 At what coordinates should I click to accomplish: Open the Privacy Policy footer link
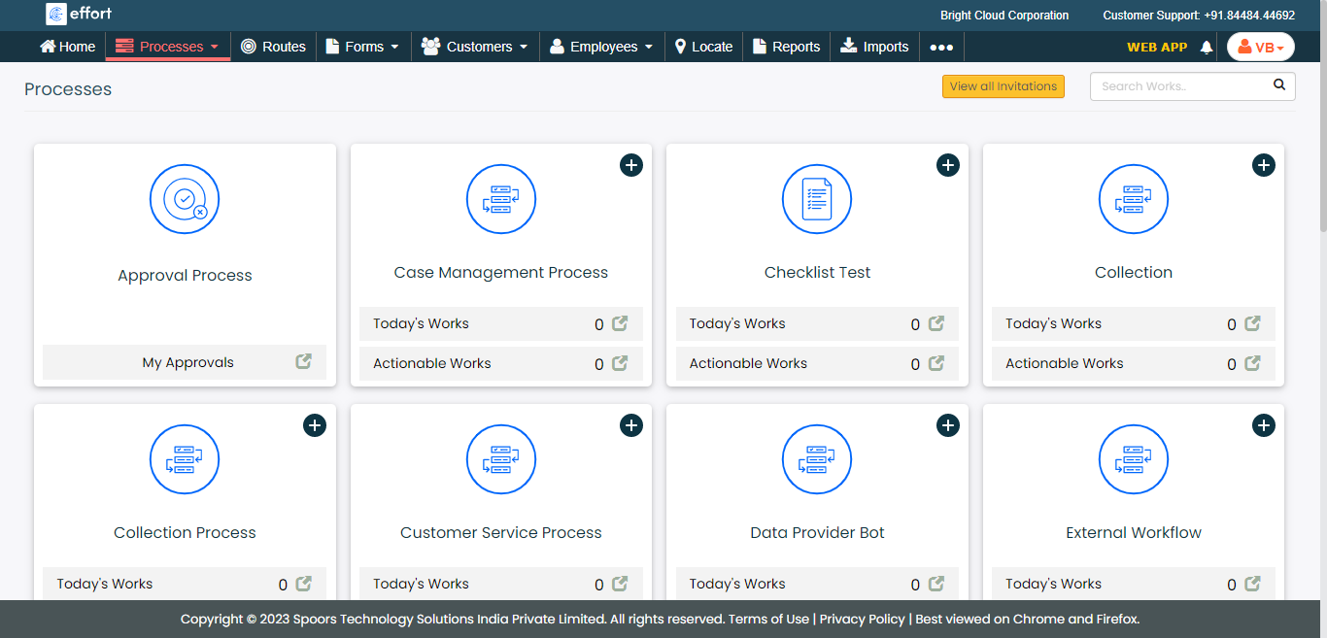pos(862,619)
